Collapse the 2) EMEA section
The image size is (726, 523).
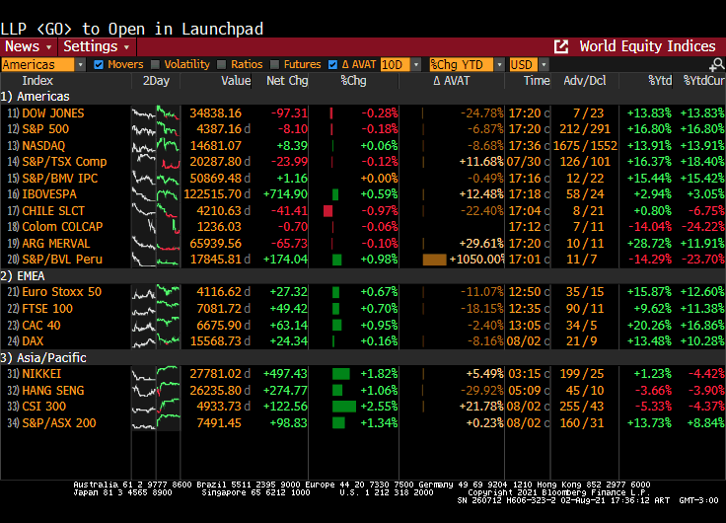pyautogui.click(x=23, y=276)
